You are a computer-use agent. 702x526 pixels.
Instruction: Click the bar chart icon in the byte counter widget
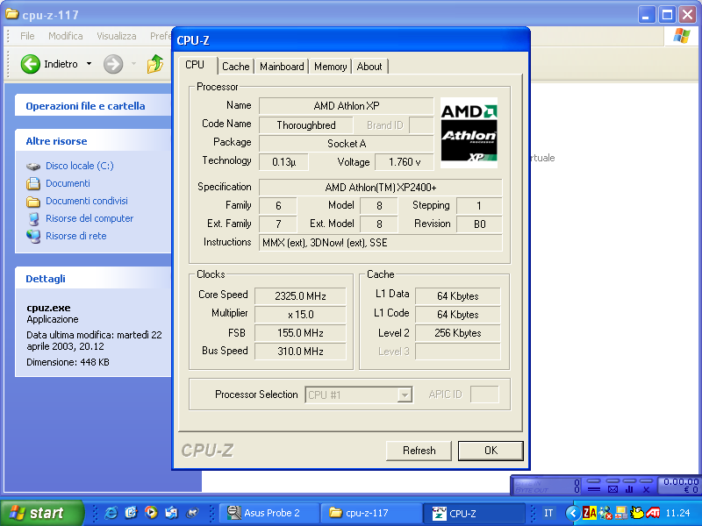click(629, 489)
